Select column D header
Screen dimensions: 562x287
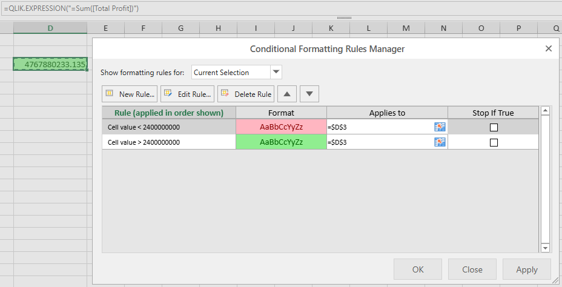[x=50, y=28]
